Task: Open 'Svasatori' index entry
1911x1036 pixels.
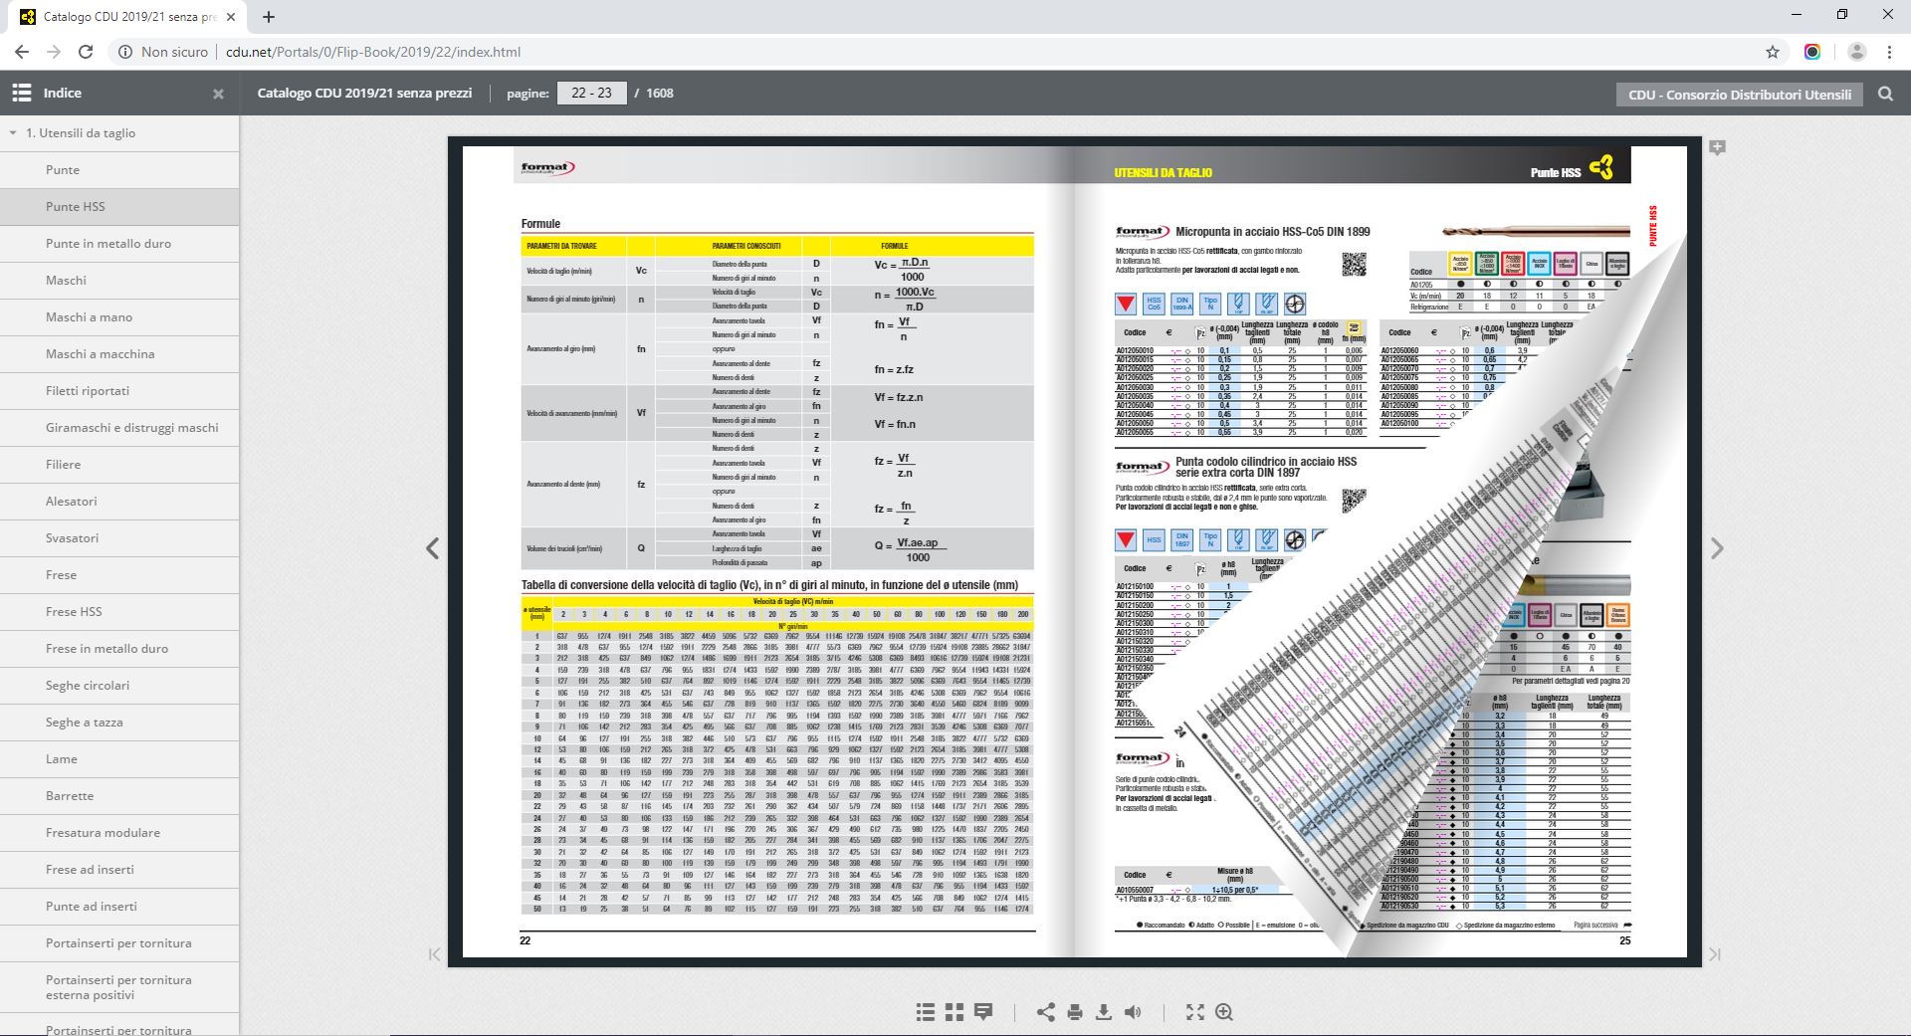Action: (119, 538)
